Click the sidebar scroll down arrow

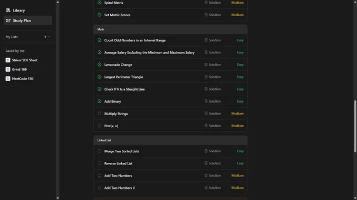click(58, 198)
